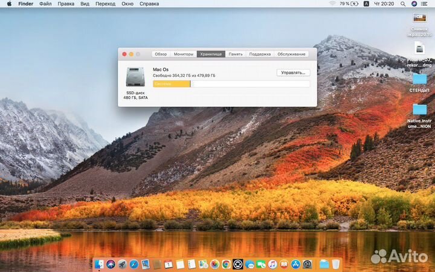Open the black circular app icon in Dock
435x272 pixels.
pyautogui.click(x=238, y=264)
